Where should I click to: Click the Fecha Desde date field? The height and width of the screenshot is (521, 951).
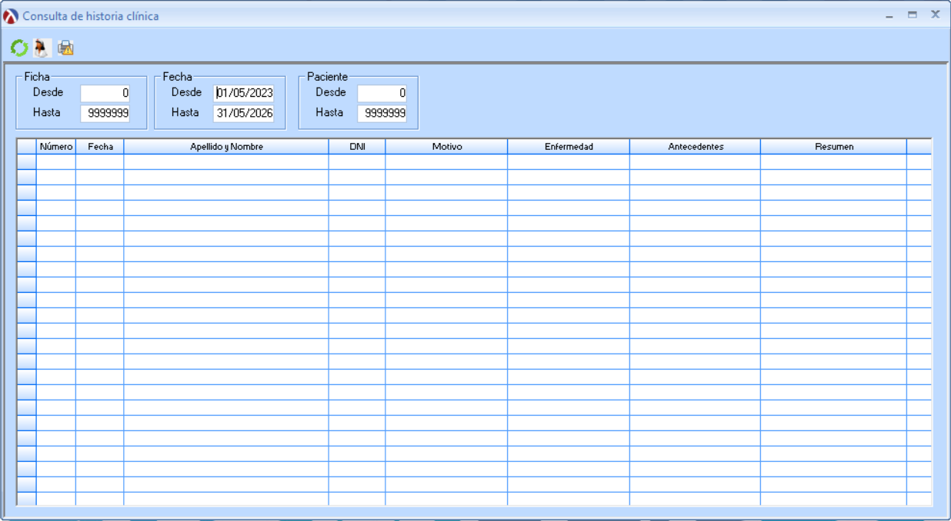pos(244,93)
